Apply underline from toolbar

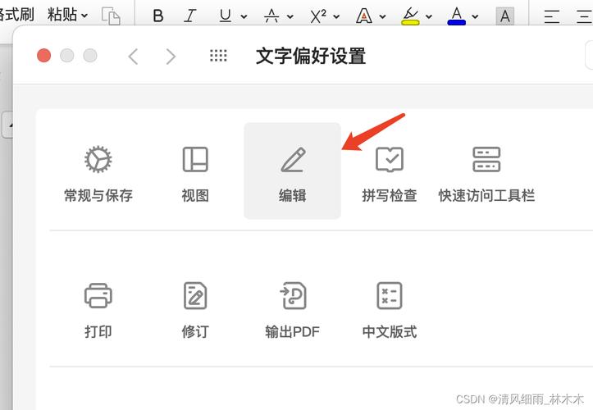coord(226,16)
